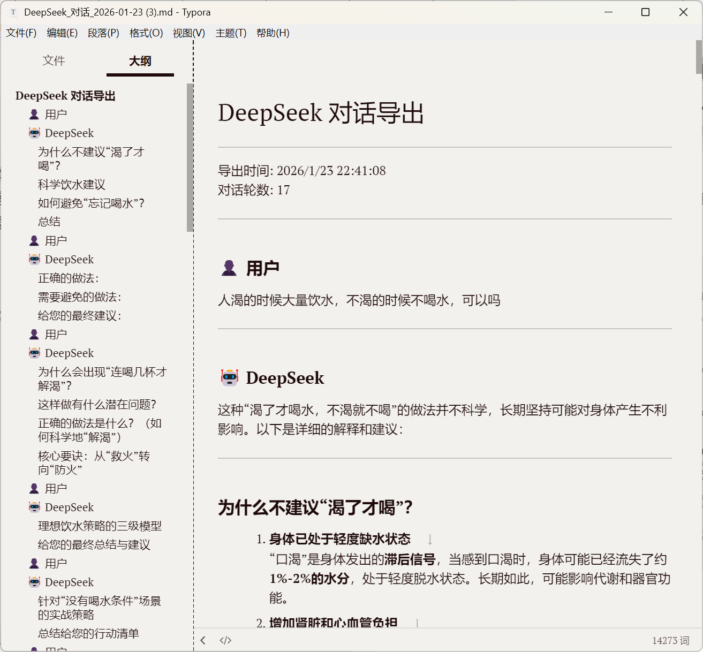The height and width of the screenshot is (652, 703).
Task: Go to outline item 总结
Action: pos(49,222)
